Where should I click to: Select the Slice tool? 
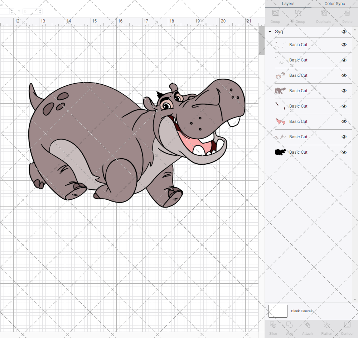(273, 324)
